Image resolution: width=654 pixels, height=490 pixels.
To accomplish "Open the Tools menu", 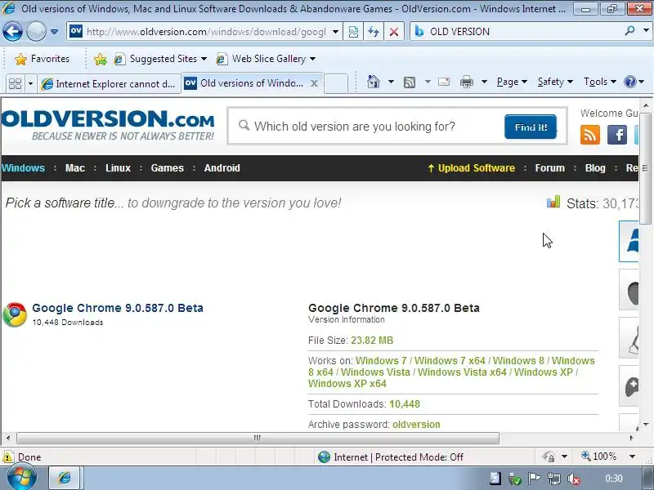I will click(x=600, y=82).
